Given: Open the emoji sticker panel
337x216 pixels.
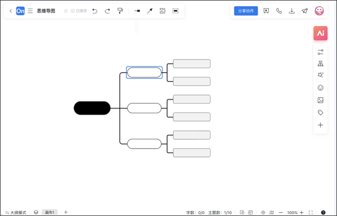Looking at the screenshot, I should click(x=320, y=88).
